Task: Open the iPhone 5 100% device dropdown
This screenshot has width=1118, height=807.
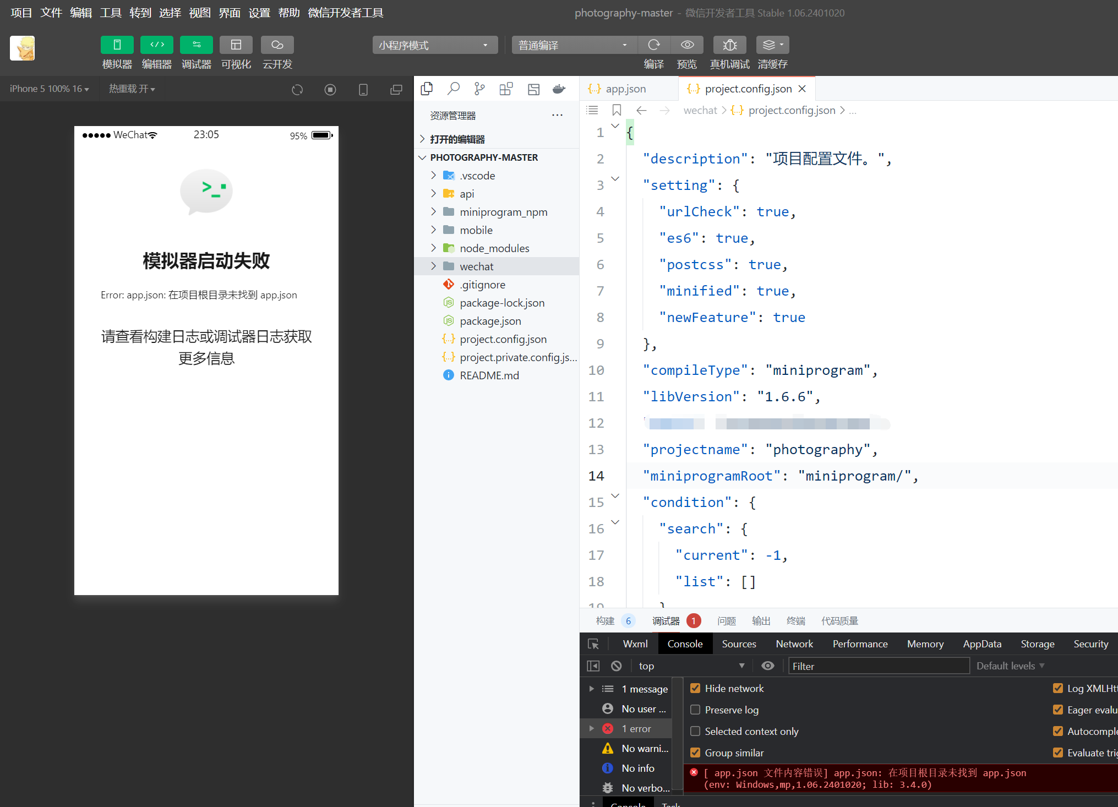Action: point(49,89)
